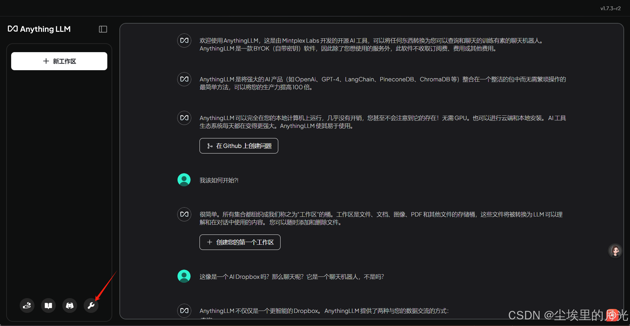This screenshot has height=326, width=630.
Task: Click the floating assistant avatar on right
Action: (x=615, y=251)
